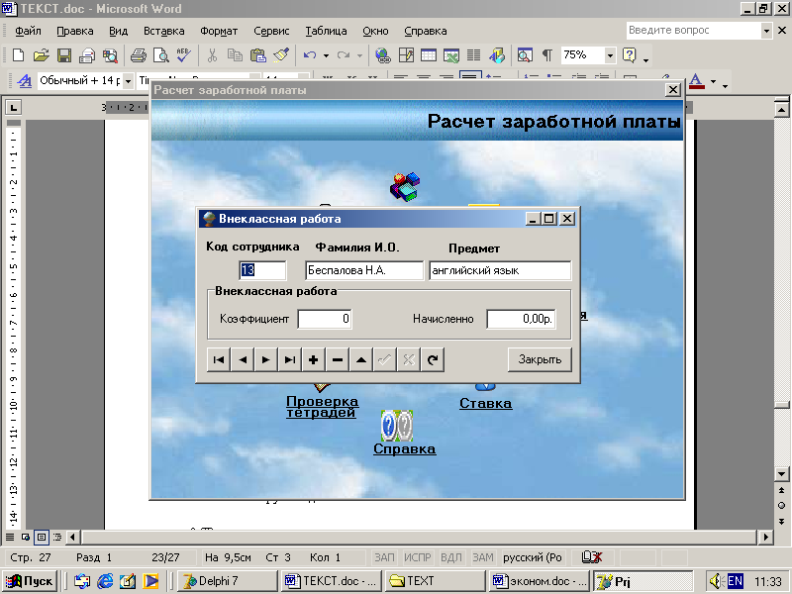This screenshot has width=792, height=594.
Task: Activate the Format Painter brush
Action: pyautogui.click(x=281, y=55)
